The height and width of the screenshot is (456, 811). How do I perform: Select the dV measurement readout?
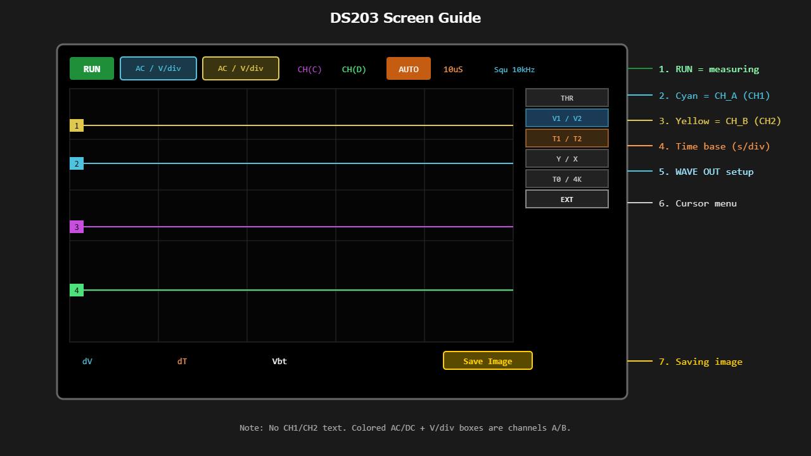tap(87, 362)
